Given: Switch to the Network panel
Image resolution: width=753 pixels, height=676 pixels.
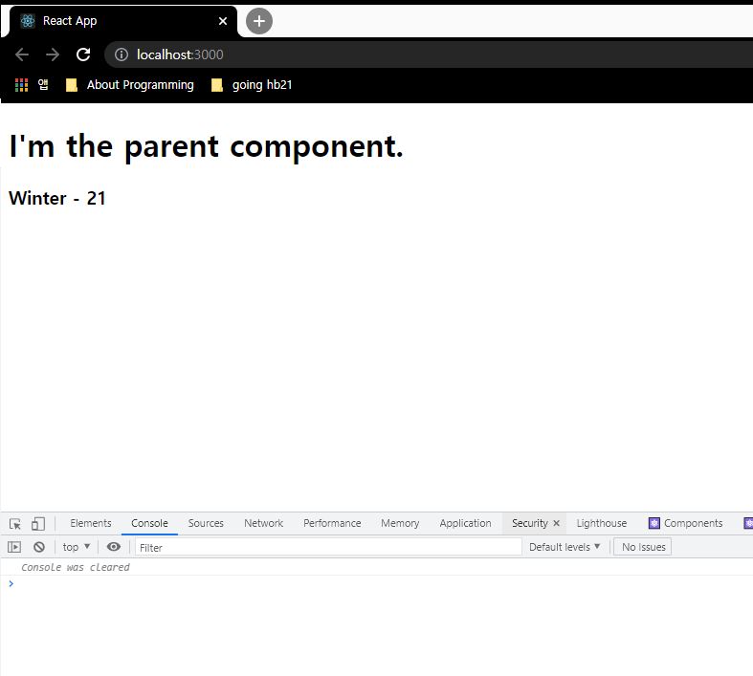Looking at the screenshot, I should [263, 523].
